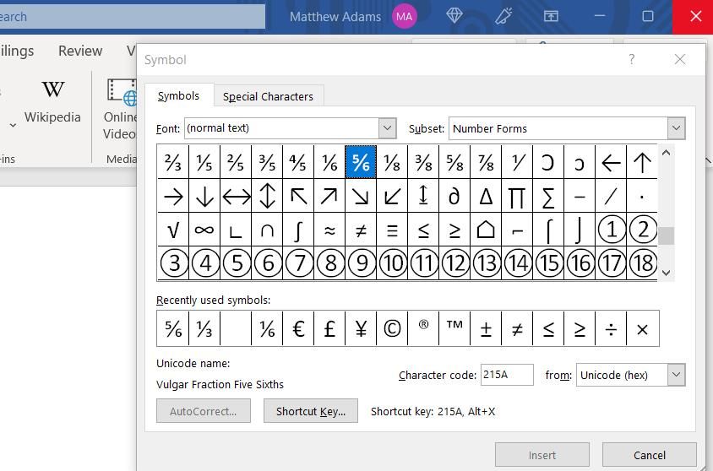713x471 pixels.
Task: Open Symbol dialog help question mark
Action: [632, 59]
